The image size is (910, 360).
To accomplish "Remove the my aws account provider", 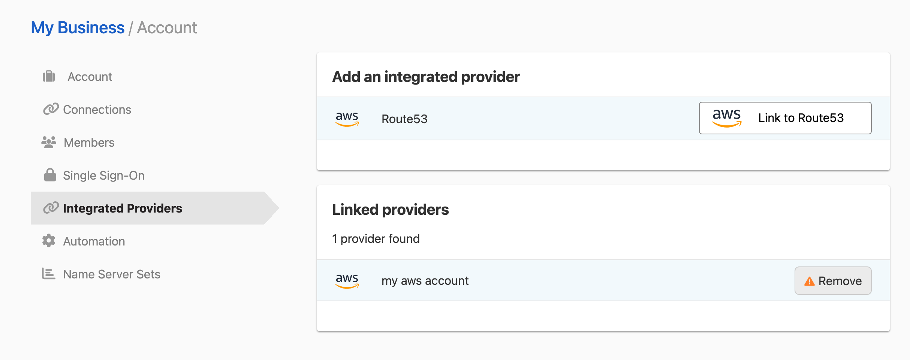I will tap(833, 281).
